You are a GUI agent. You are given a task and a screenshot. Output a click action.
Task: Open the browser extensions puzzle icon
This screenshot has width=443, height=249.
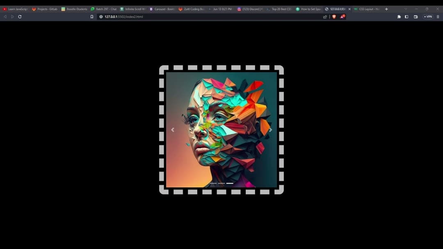click(398, 17)
